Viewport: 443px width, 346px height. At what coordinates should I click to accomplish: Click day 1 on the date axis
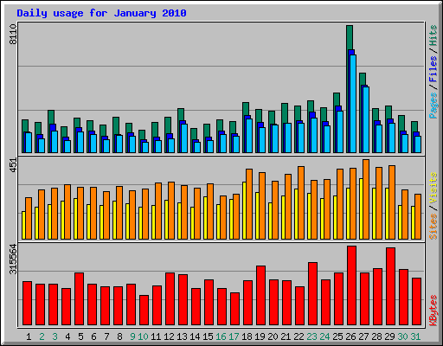coord(29,336)
